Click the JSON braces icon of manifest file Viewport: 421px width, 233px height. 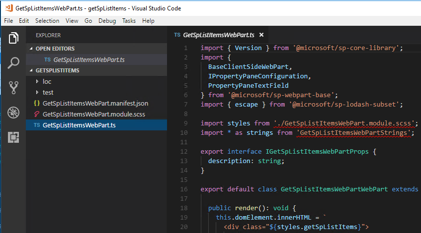37,103
